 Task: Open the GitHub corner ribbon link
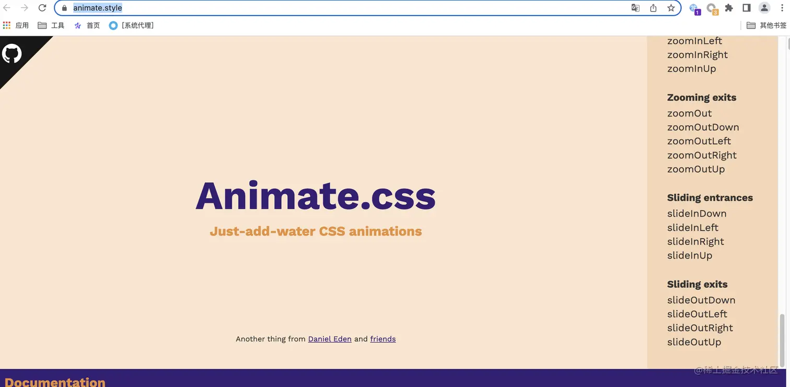pyautogui.click(x=13, y=54)
